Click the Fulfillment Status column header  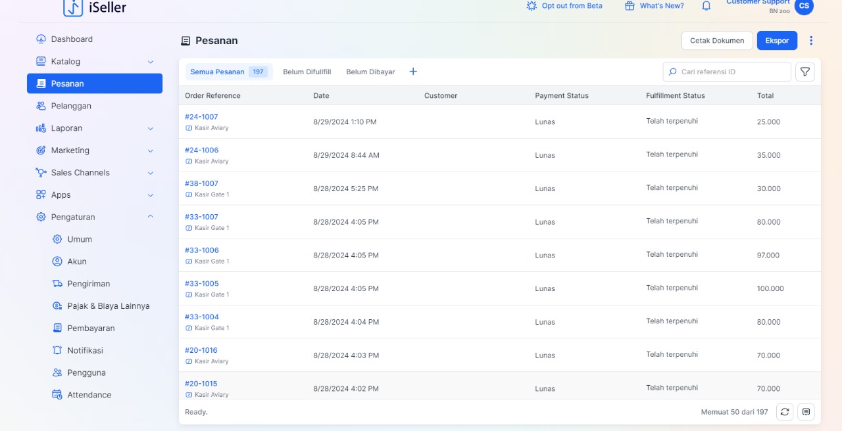[676, 96]
